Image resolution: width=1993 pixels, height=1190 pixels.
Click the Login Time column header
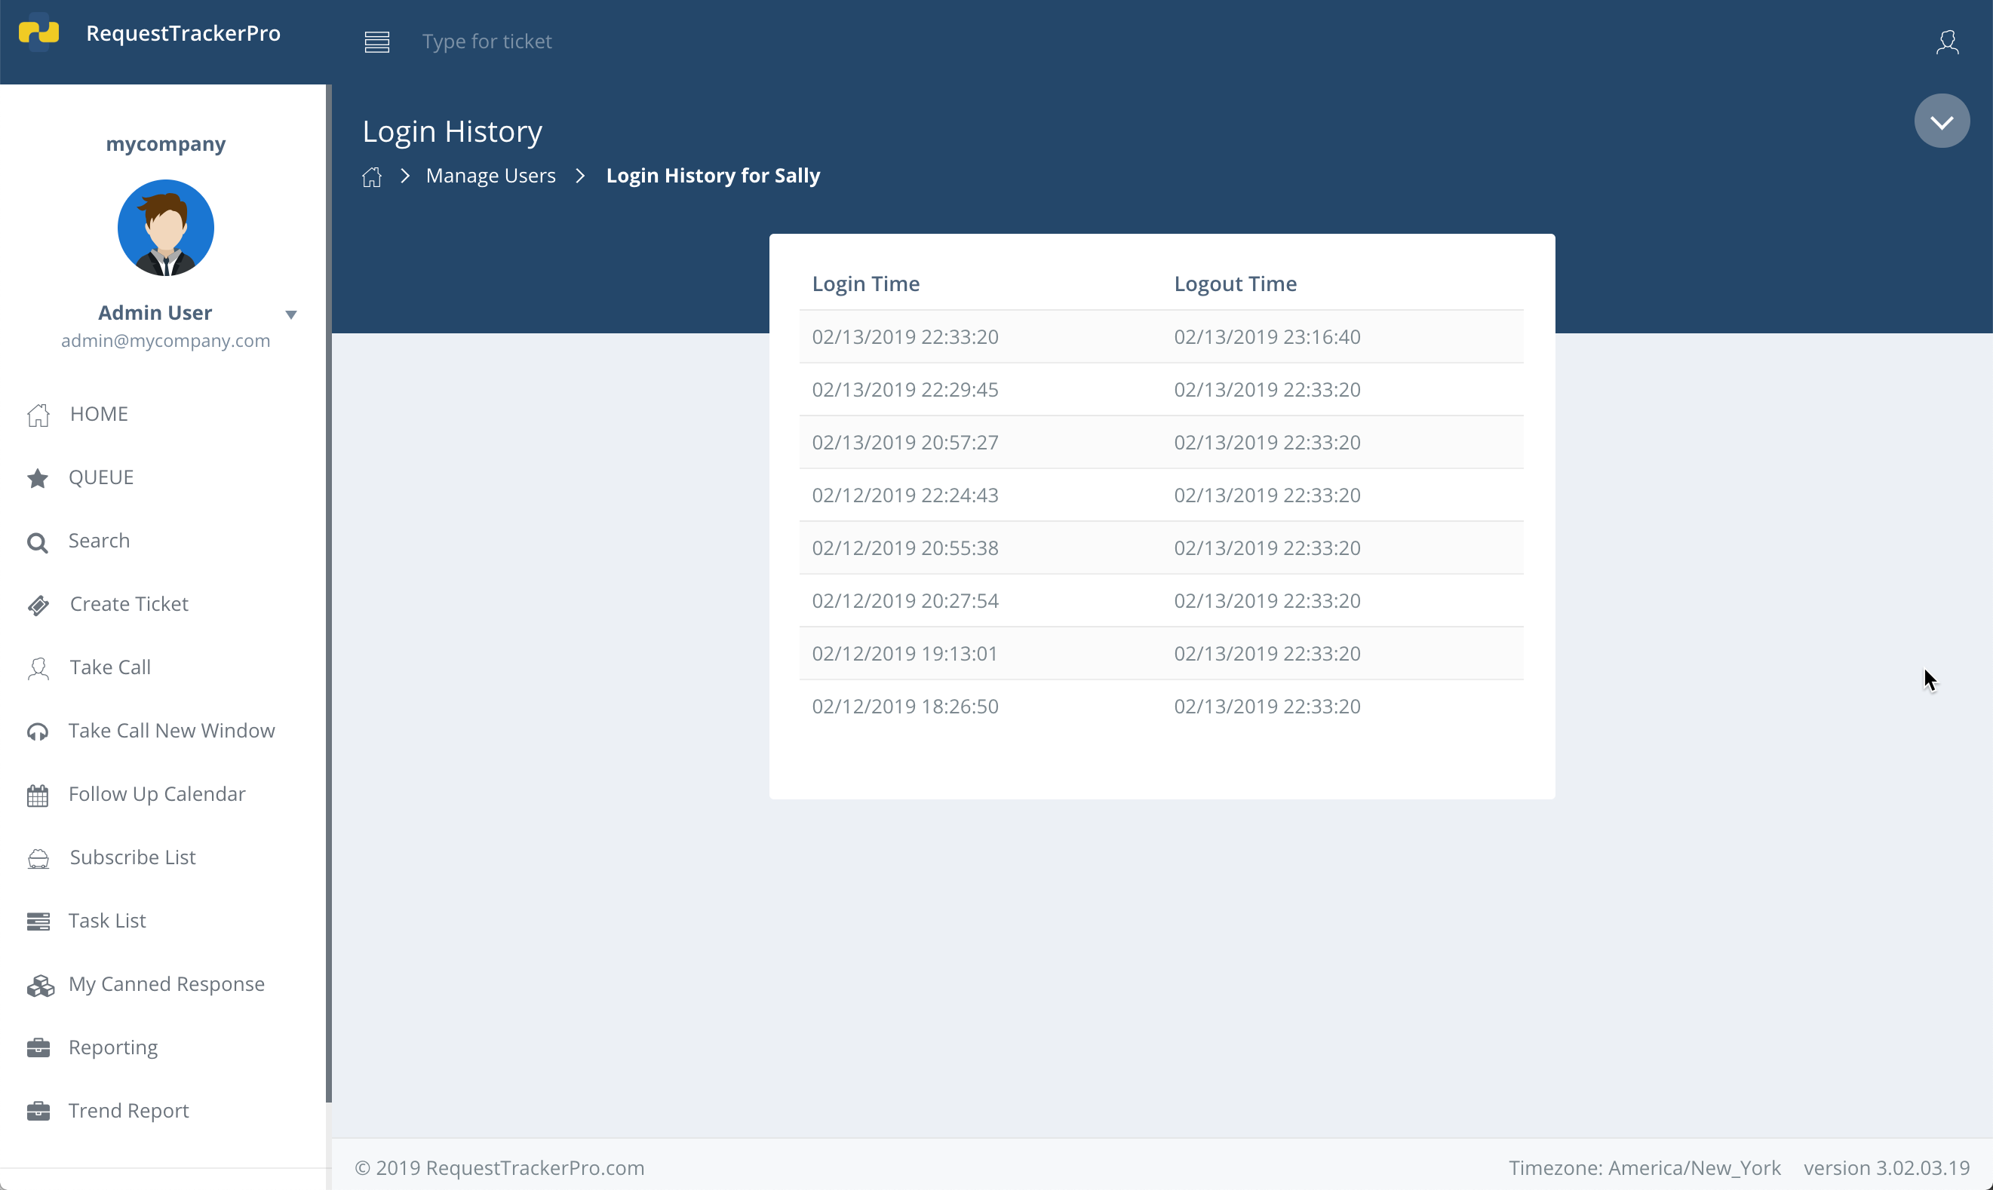(x=865, y=284)
